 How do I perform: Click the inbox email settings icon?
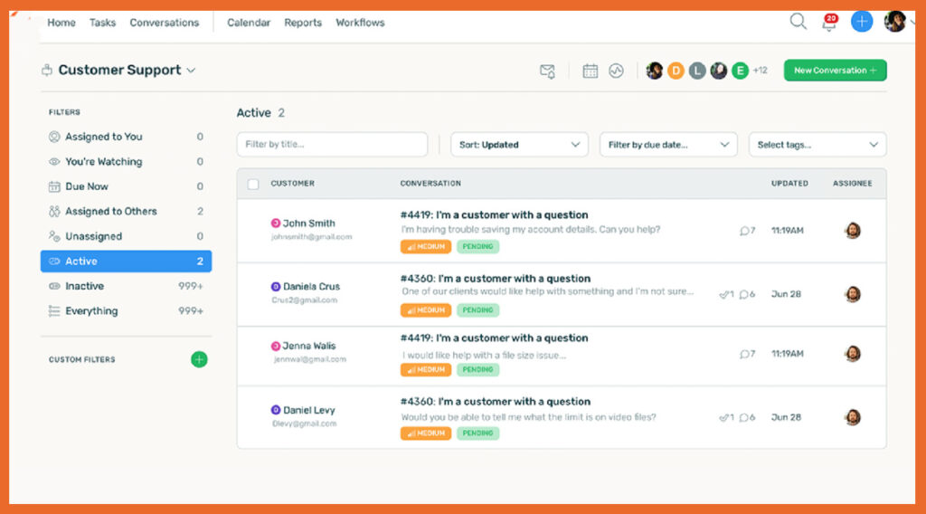coord(547,71)
